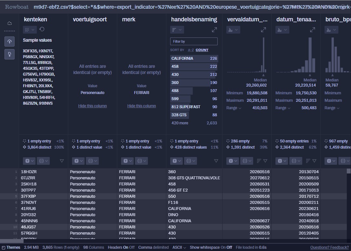Viewport: 351px width, 251px height.
Task: Switch sort order to A-Z
Action: click(x=191, y=50)
